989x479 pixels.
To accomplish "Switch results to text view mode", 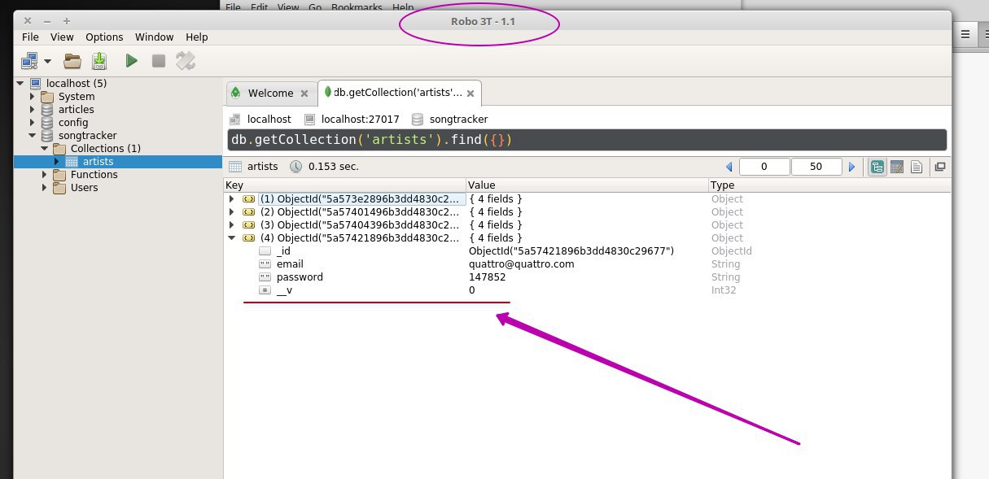I will [916, 167].
